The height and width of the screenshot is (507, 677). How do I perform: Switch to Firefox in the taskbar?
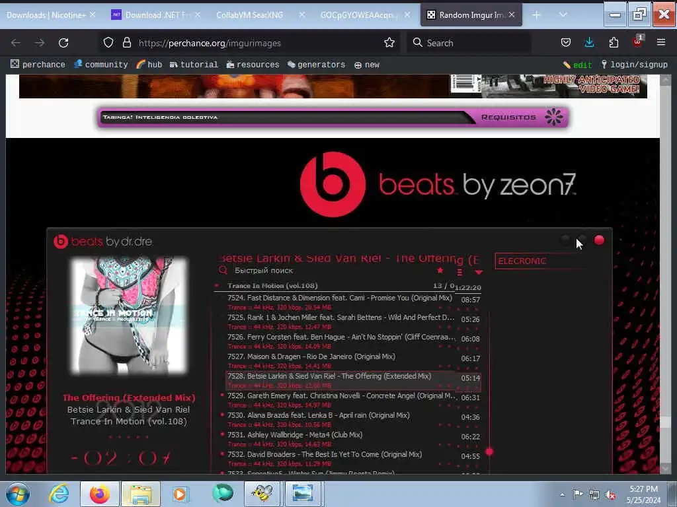point(100,494)
